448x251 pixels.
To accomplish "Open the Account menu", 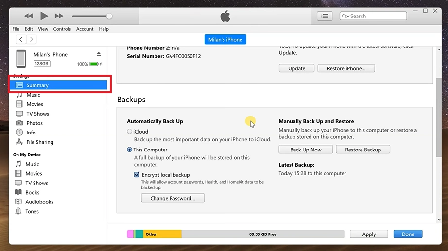I will 85,29.
